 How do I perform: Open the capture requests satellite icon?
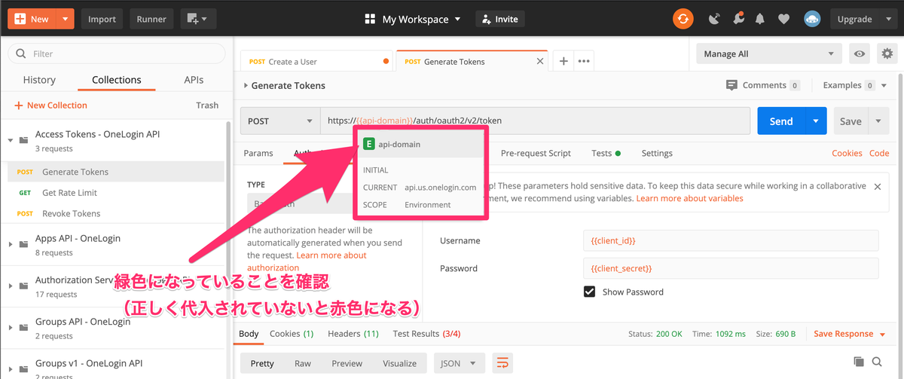(x=715, y=19)
